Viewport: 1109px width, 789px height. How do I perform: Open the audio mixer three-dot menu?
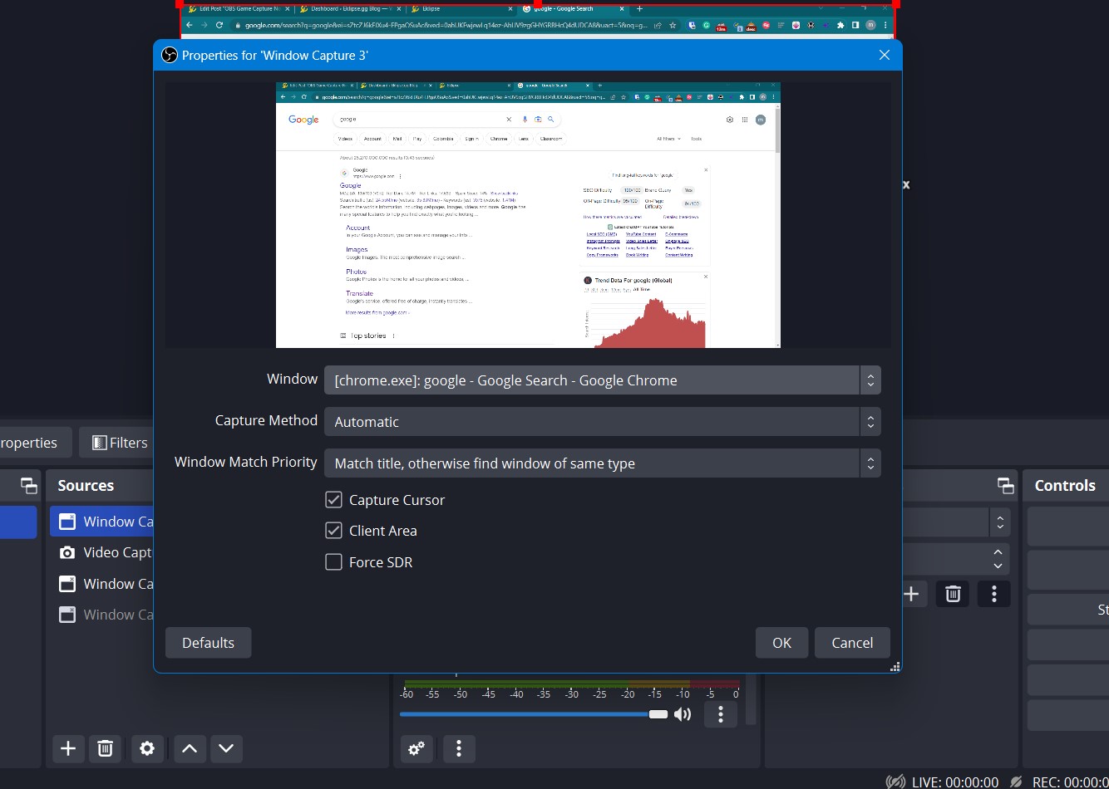[x=458, y=748]
